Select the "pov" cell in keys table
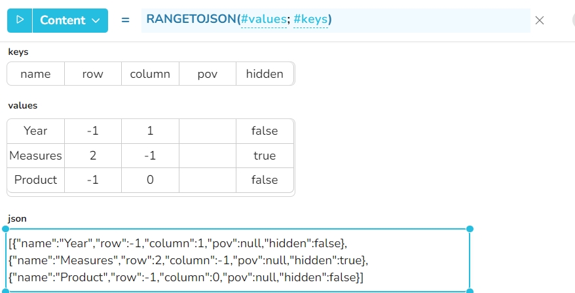575x293 pixels. click(207, 74)
